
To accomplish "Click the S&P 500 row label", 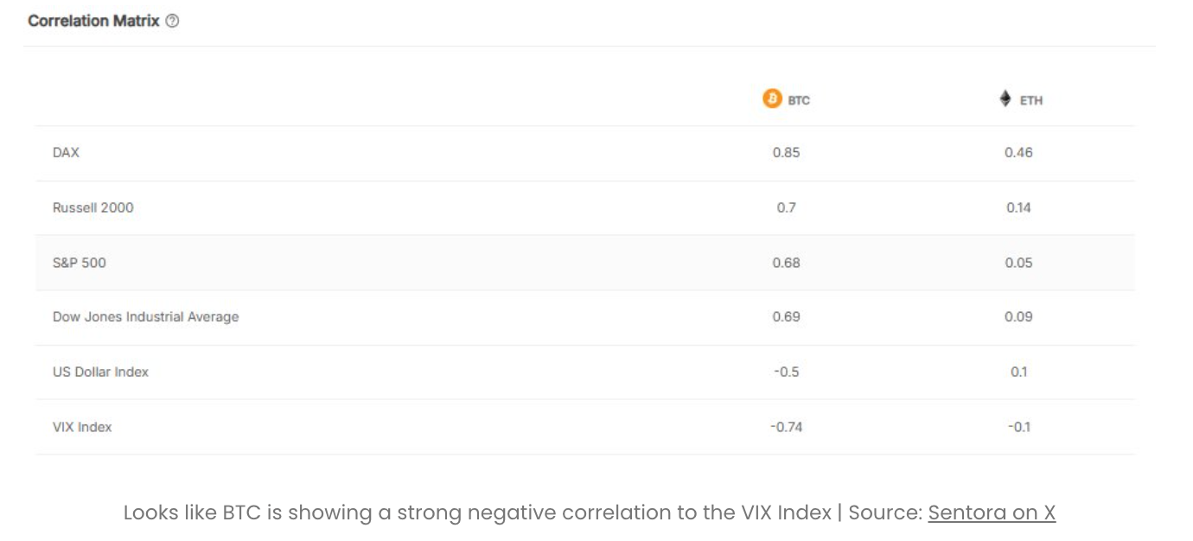I will (x=80, y=262).
